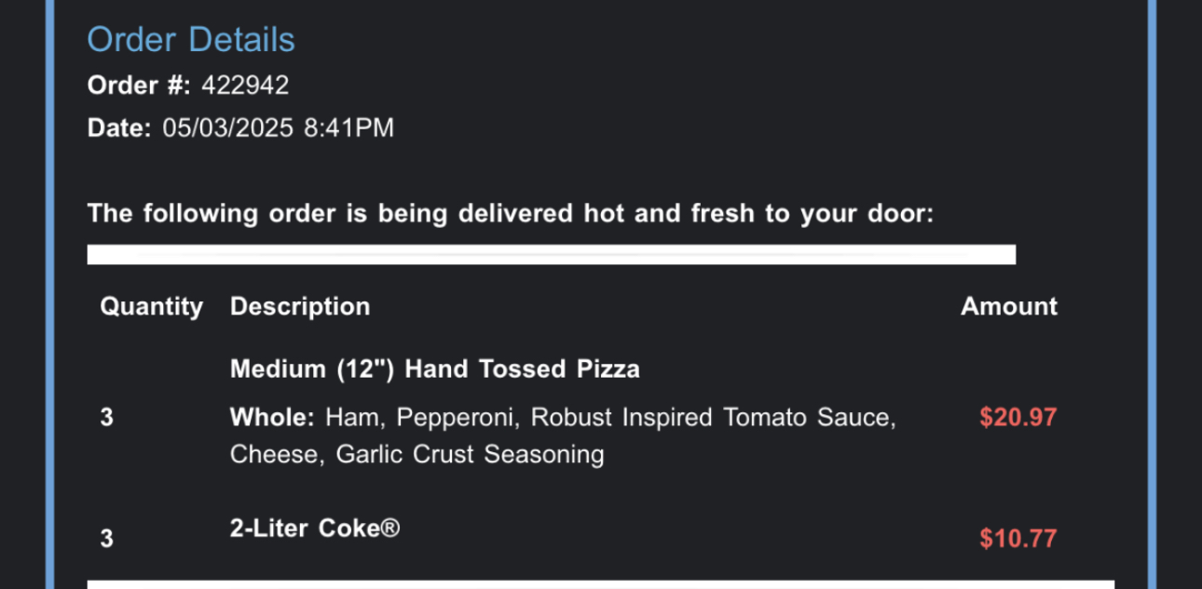Screen dimensions: 1202x589
Task: Click the Medium Hand Tossed Pizza title
Action: pos(435,369)
